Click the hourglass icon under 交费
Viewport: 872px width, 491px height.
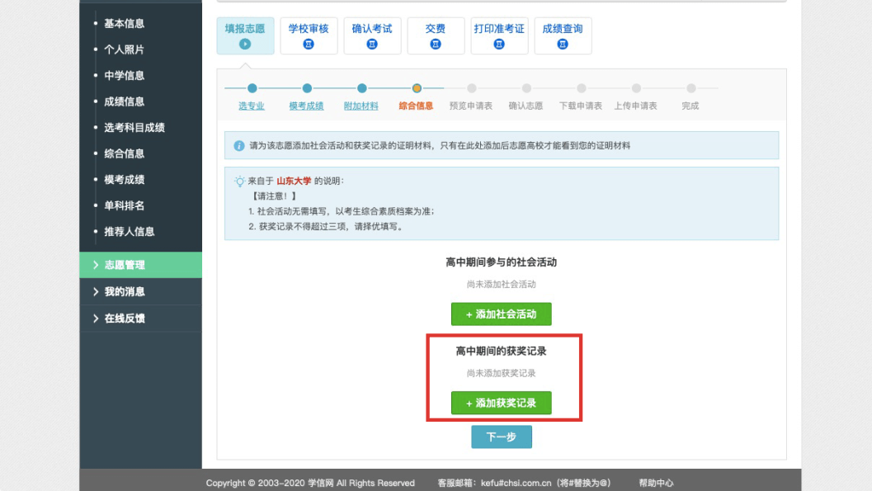[x=436, y=44]
